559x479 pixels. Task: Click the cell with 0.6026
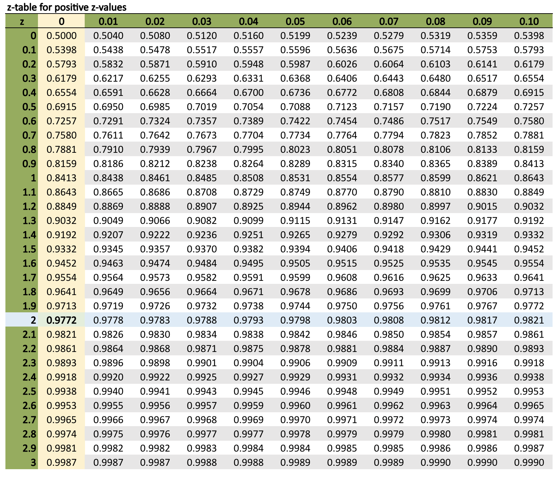pyautogui.click(x=342, y=64)
